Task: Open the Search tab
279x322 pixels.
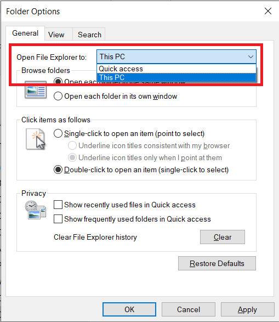Action: (89, 35)
